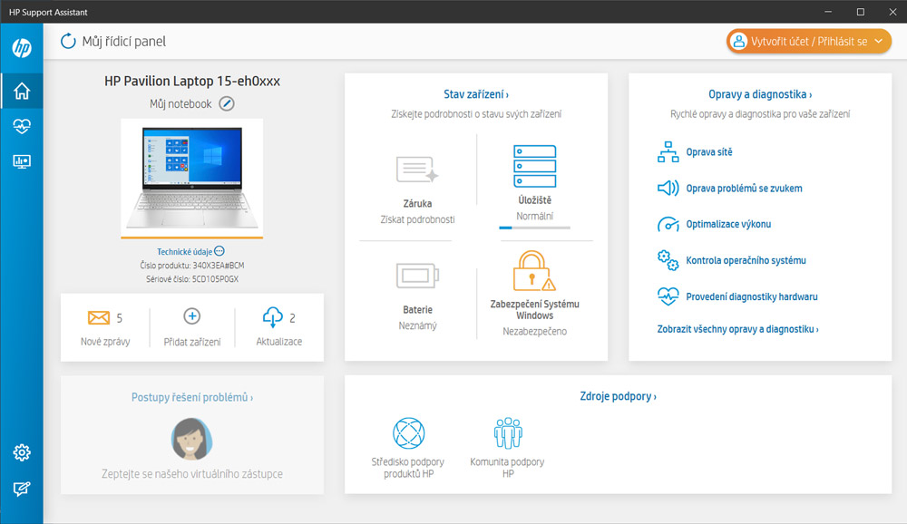
Task: Click the Přidat zařízení label
Action: (192, 342)
